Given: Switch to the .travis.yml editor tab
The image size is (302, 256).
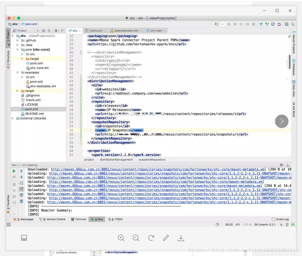Looking at the screenshot, I should pyautogui.click(x=95, y=31).
